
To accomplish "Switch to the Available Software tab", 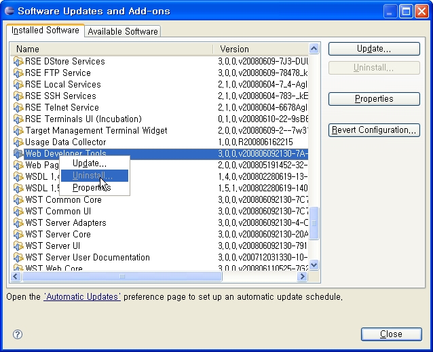I will click(123, 31).
